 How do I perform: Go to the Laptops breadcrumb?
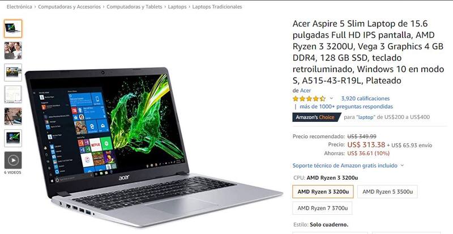click(x=177, y=7)
